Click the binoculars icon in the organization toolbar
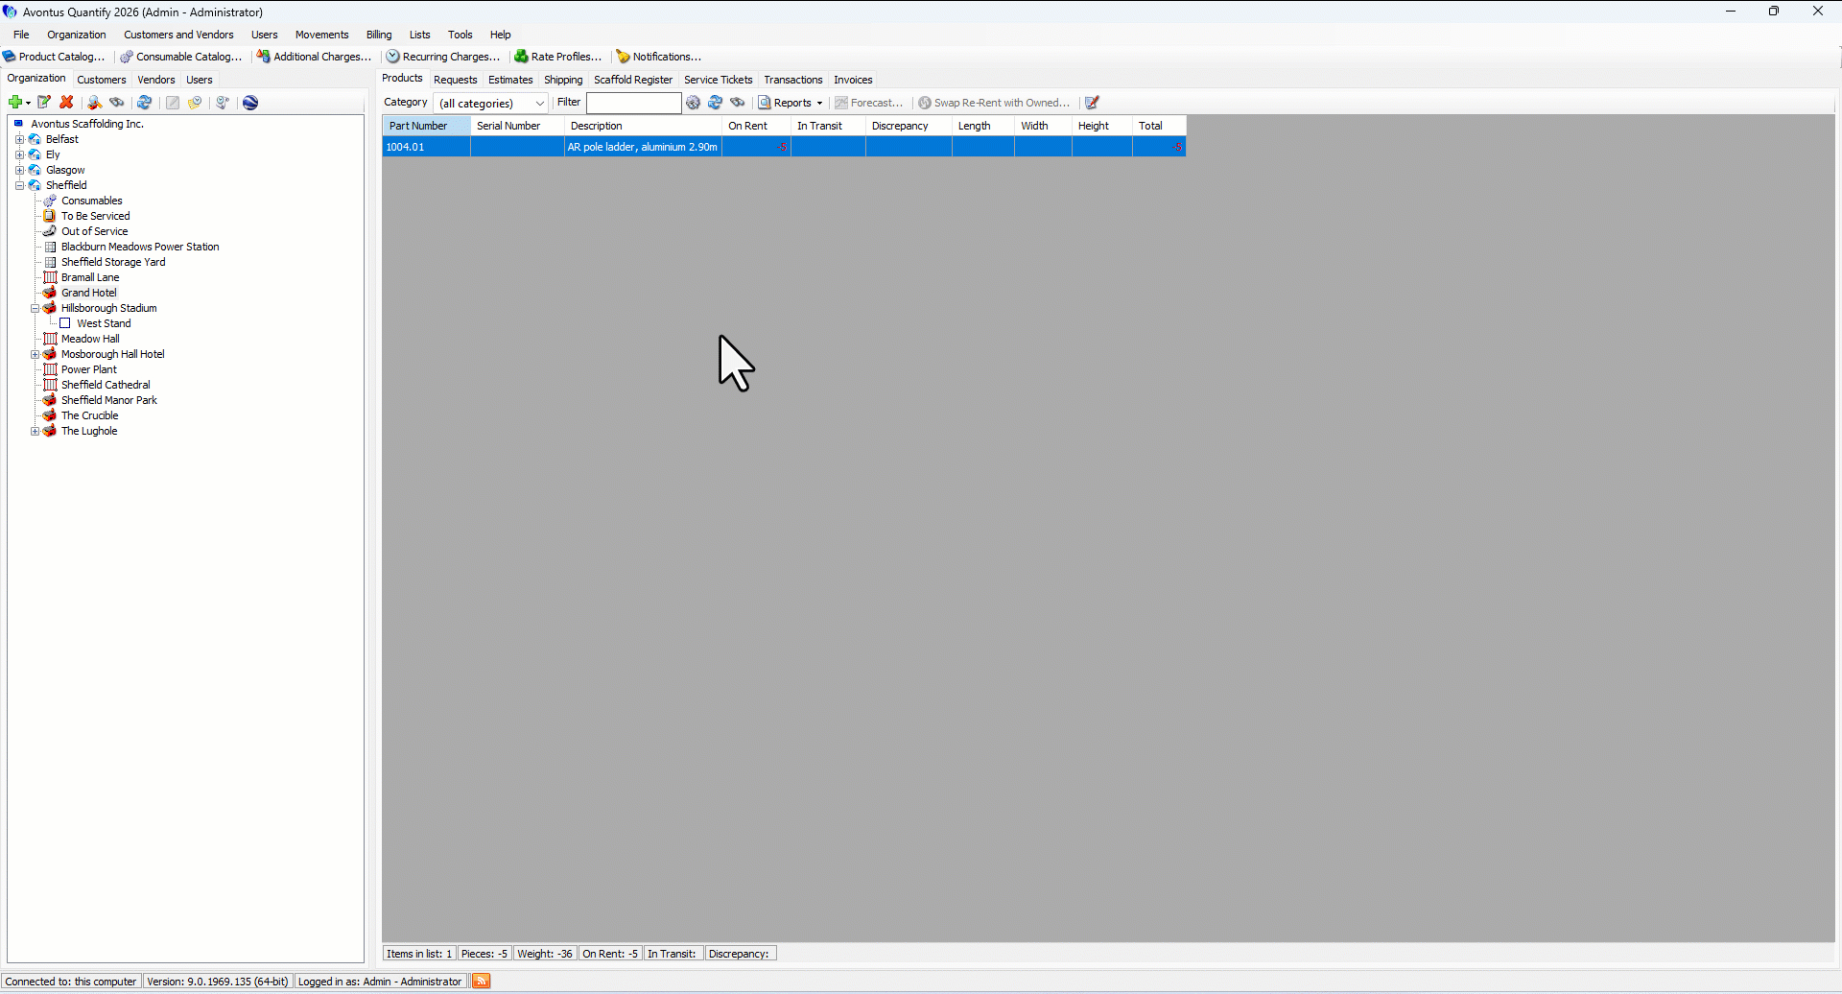This screenshot has height=994, width=1842. pyautogui.click(x=117, y=103)
